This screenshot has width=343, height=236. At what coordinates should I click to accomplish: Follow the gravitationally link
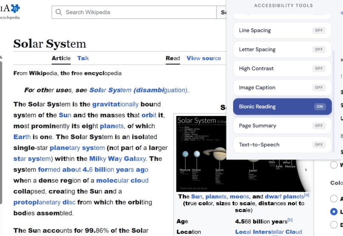coord(115,104)
